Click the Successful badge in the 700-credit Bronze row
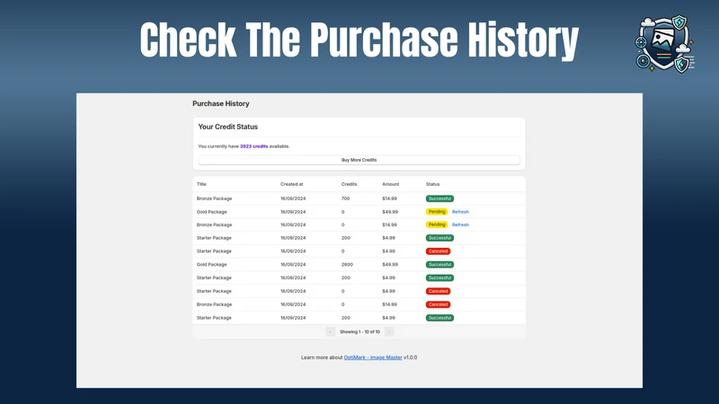This screenshot has height=404, width=719. tap(439, 198)
